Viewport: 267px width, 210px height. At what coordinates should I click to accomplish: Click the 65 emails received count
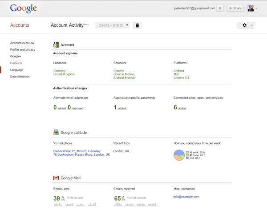(x=117, y=198)
